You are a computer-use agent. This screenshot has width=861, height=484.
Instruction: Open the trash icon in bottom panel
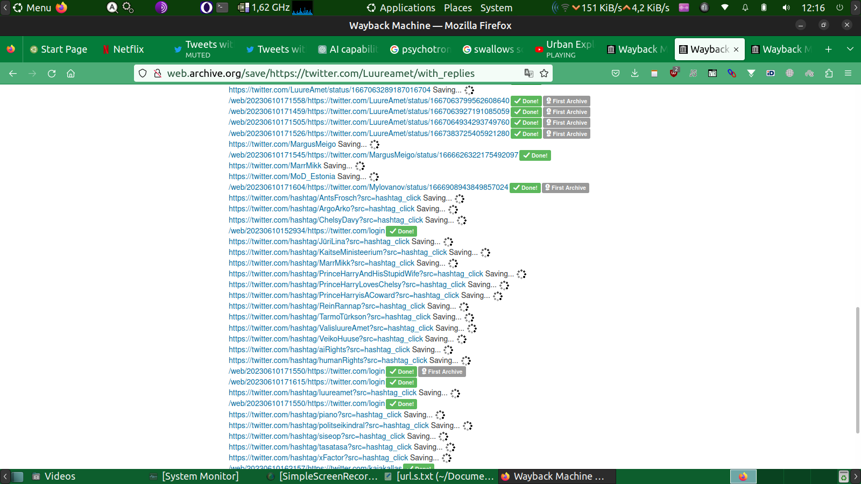(x=844, y=476)
